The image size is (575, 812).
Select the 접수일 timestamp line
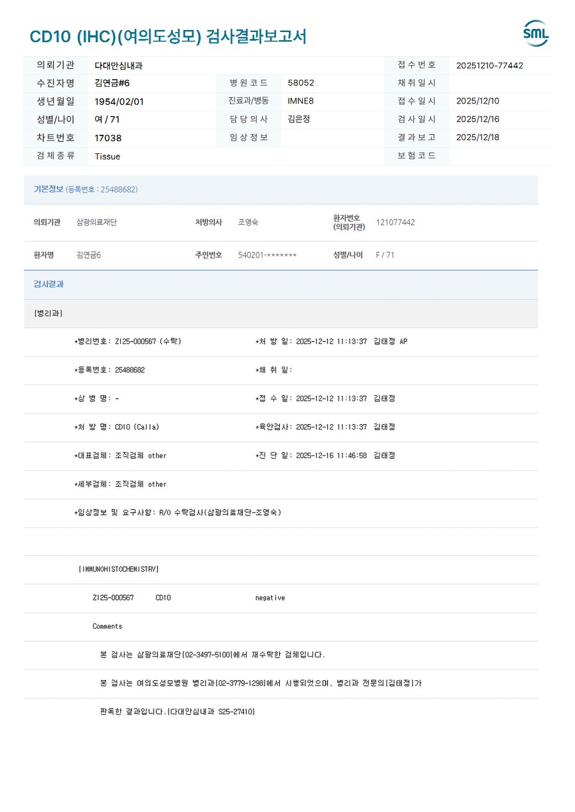point(325,398)
